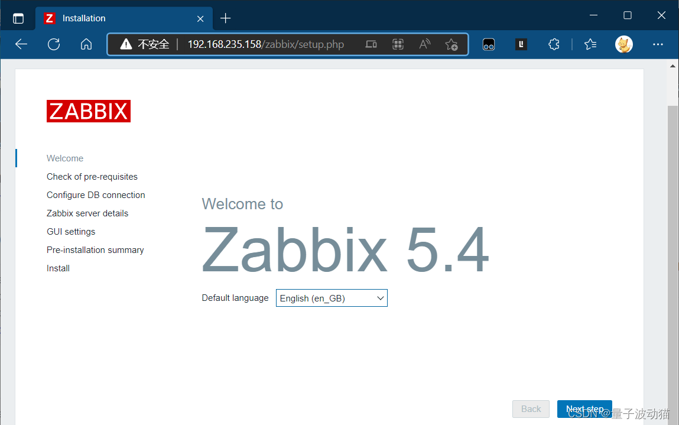Click the scrollbar up arrow
The height and width of the screenshot is (425, 679).
pos(672,66)
